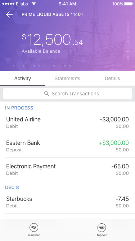The image size is (135, 241).
Task: Tap the Wi-Fi status icon
Action: (x=34, y=4)
